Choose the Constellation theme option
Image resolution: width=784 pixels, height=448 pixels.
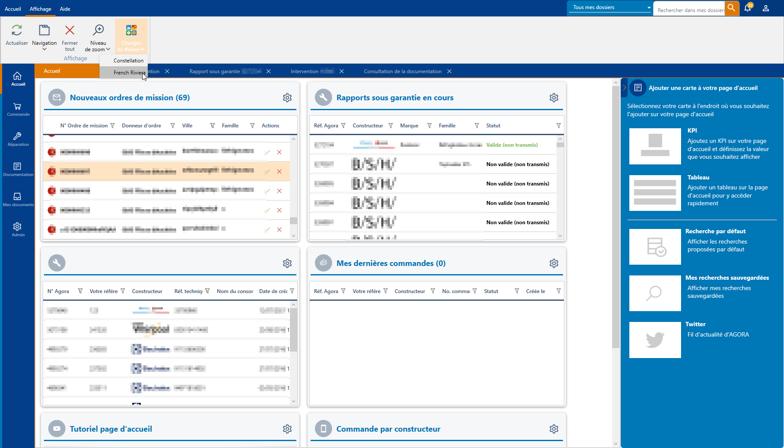coord(128,61)
